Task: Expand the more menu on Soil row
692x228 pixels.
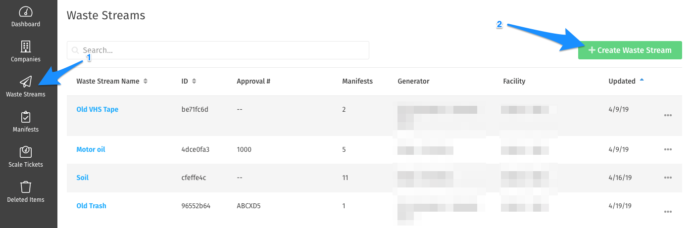Action: pyautogui.click(x=668, y=178)
